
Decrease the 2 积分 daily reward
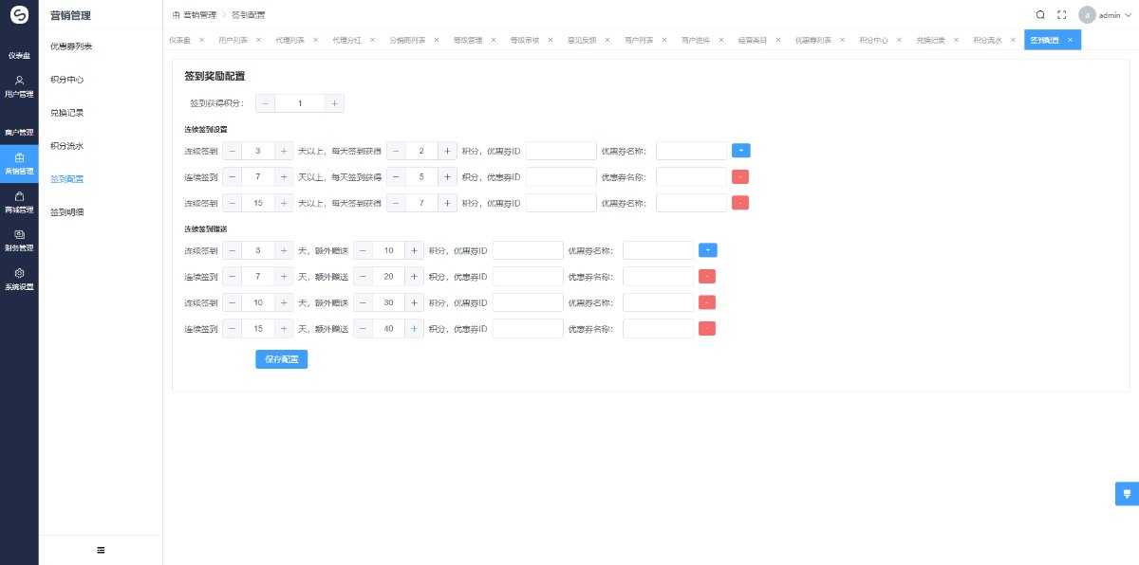[x=396, y=150]
